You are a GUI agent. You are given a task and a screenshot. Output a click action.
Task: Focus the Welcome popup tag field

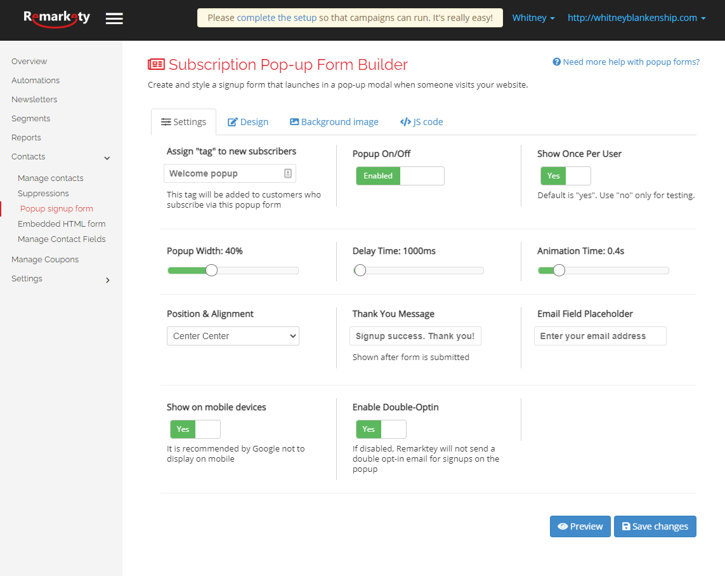coord(230,173)
